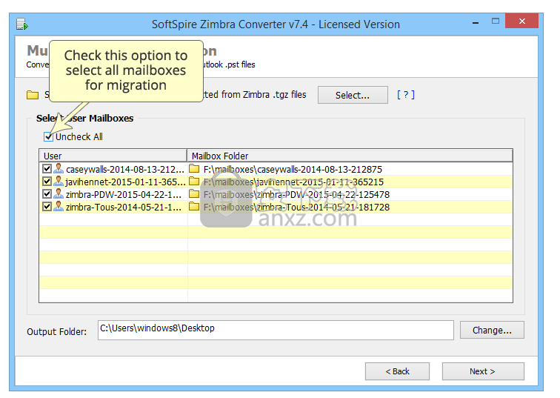The image size is (560, 398).
Task: Uncheck the zimbra-PDW-2015-04-22 mailbox checkbox
Action: point(47,194)
